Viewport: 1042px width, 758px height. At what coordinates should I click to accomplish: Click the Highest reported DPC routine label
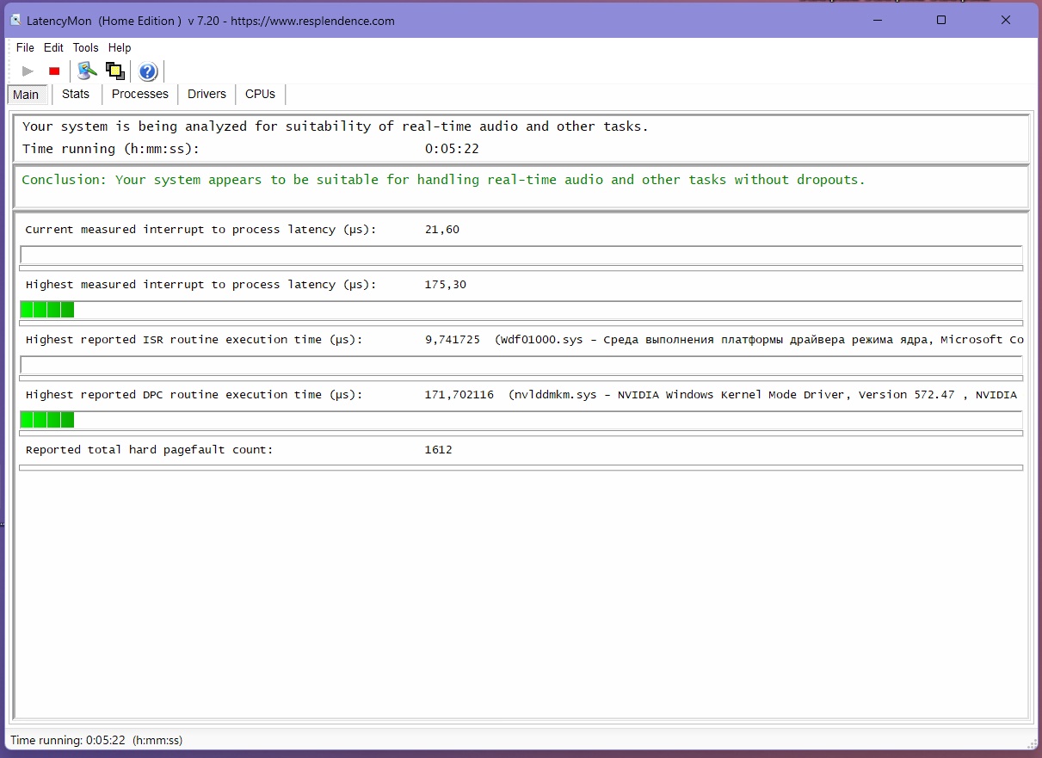click(x=194, y=395)
